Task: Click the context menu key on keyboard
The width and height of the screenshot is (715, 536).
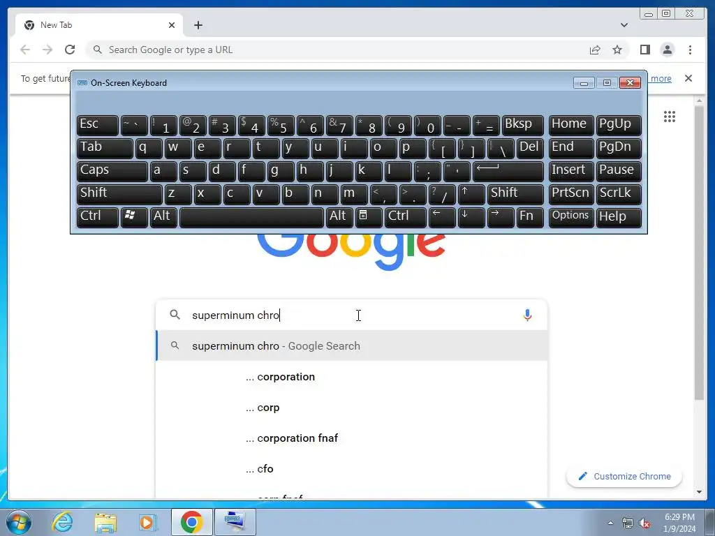Action: 369,218
